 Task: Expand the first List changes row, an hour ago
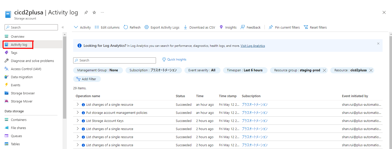click(78, 104)
